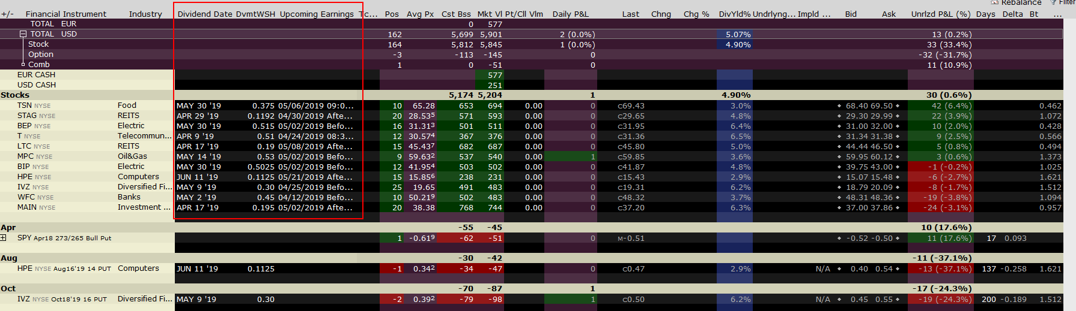The image size is (1076, 311).
Task: Click the Apr group header
Action: 8,228
